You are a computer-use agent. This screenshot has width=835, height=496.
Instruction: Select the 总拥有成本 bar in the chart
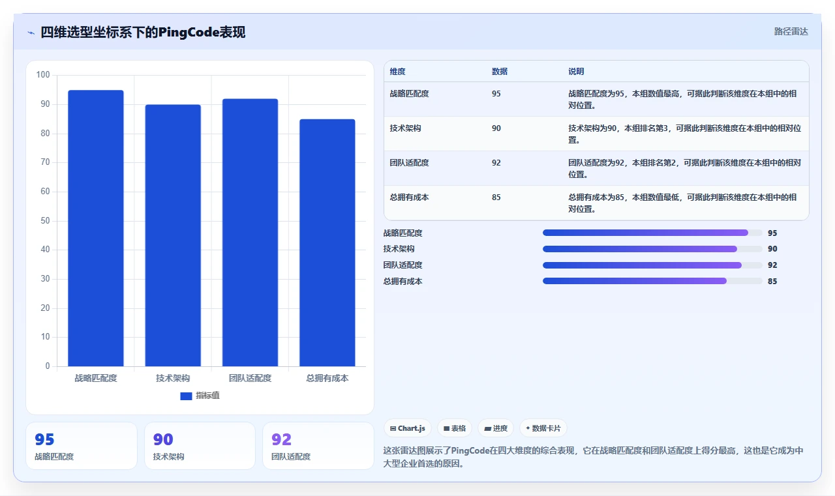click(x=327, y=242)
